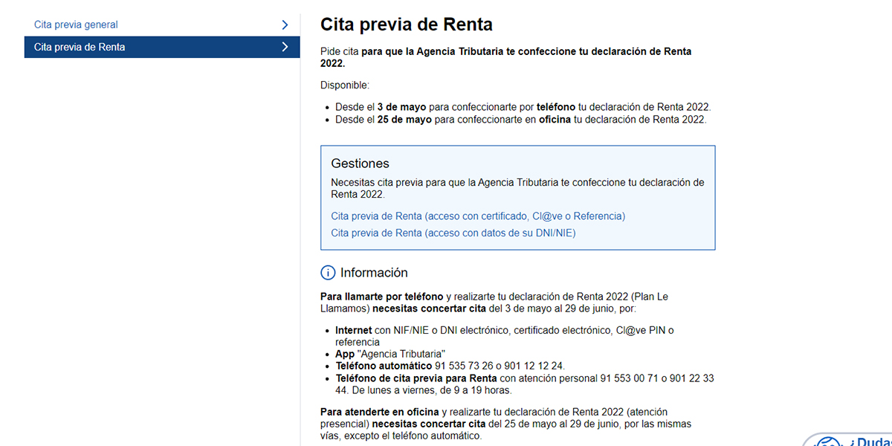Click the bold "Para llamarte por teléfono" text

[381, 297]
